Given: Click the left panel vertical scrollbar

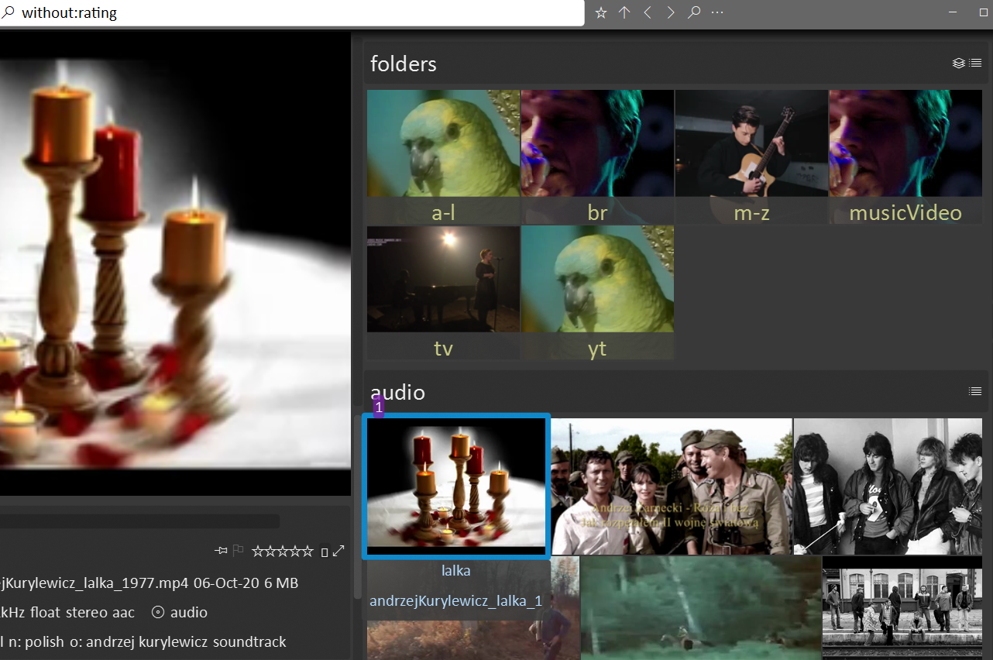Looking at the screenshot, I should click(357, 507).
